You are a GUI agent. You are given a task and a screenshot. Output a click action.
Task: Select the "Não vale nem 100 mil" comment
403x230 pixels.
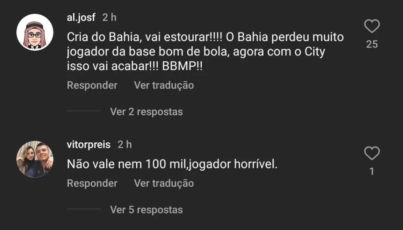click(x=172, y=164)
